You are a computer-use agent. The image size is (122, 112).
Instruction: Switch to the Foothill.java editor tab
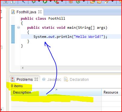click(x=26, y=12)
